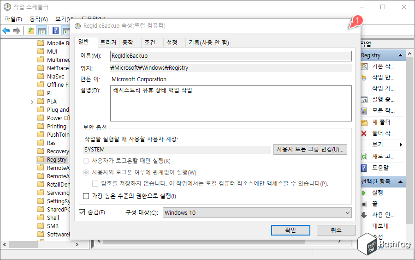Expand the PLA folder tree node
The image size is (415, 260).
[32, 102]
